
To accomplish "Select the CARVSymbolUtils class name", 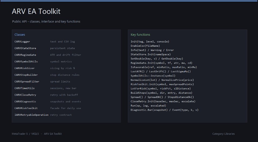I will click(x=26, y=61).
